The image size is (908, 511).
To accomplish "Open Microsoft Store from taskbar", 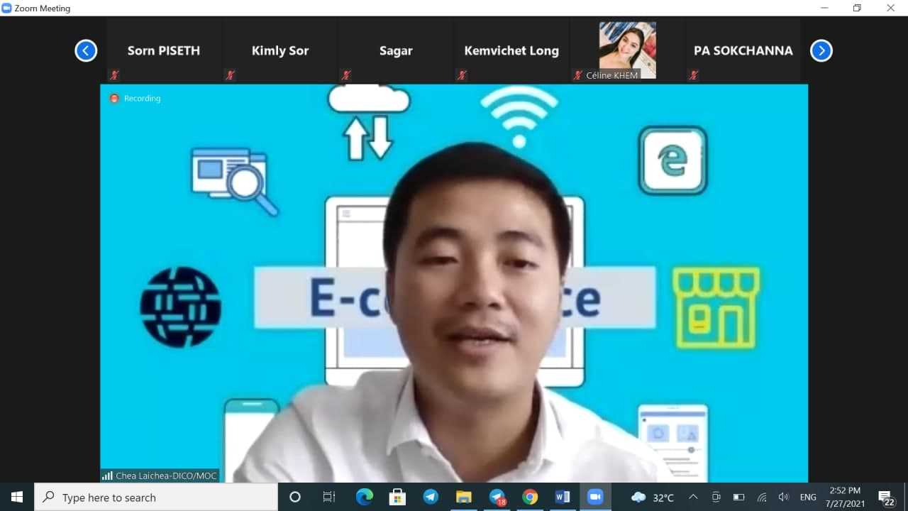I will [x=397, y=497].
